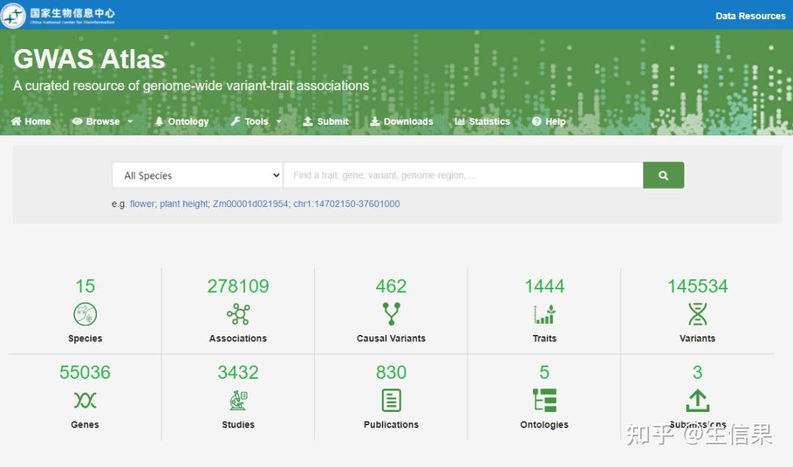The image size is (793, 467).
Task: Click the Variants DNA icon
Action: 698,314
